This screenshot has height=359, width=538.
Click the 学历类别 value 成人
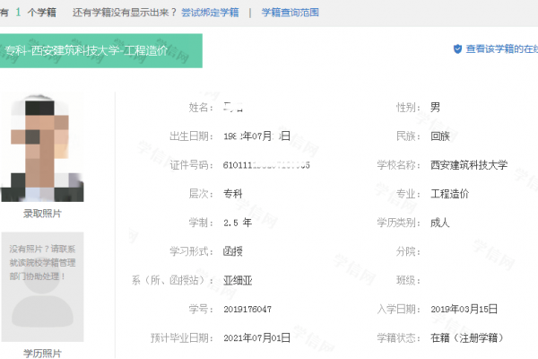[x=440, y=223]
